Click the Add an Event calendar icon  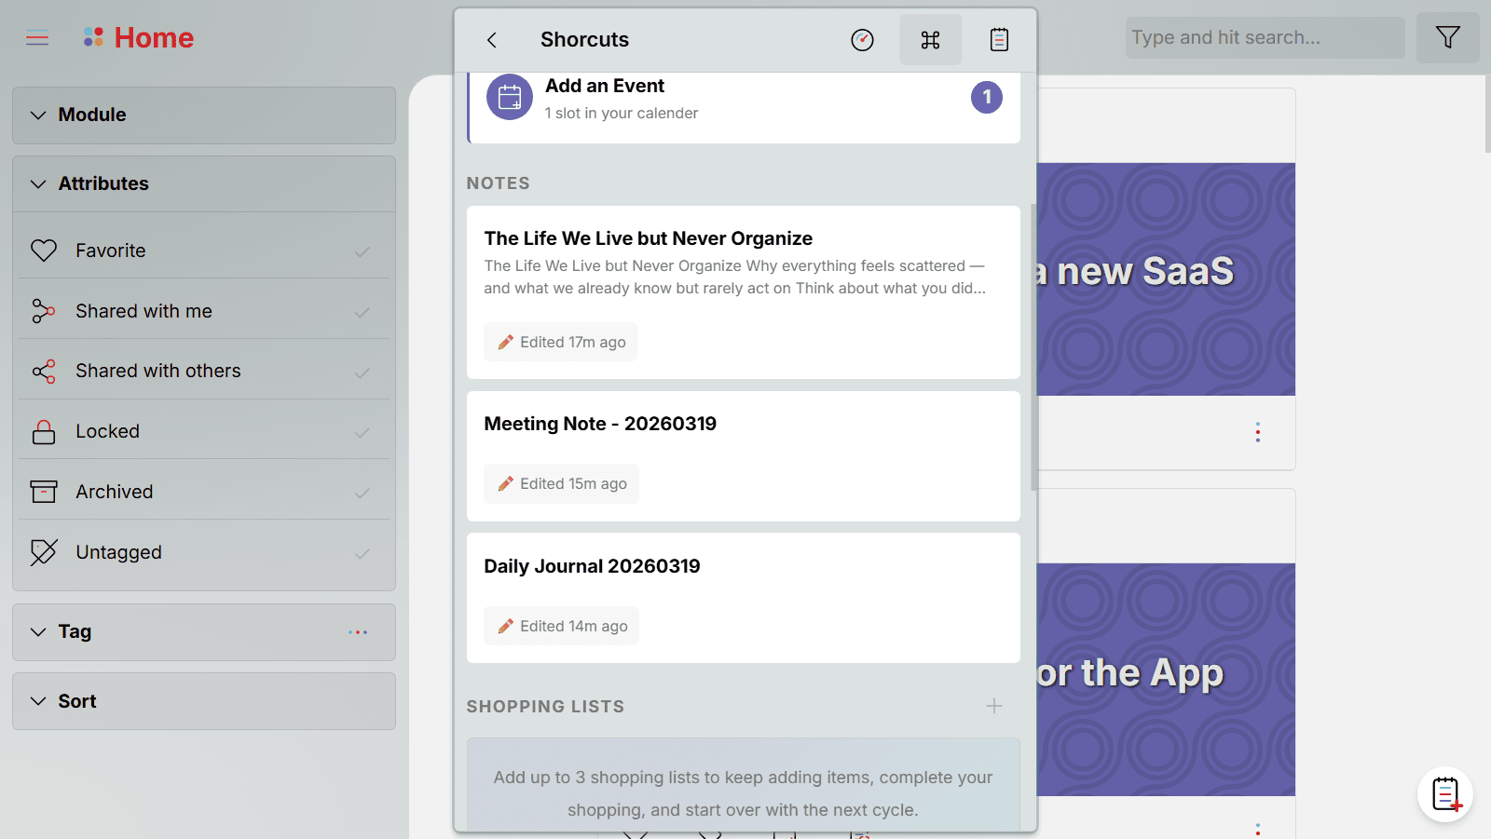click(509, 96)
